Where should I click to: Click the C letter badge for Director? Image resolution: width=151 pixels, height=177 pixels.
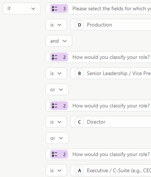[x=79, y=122]
